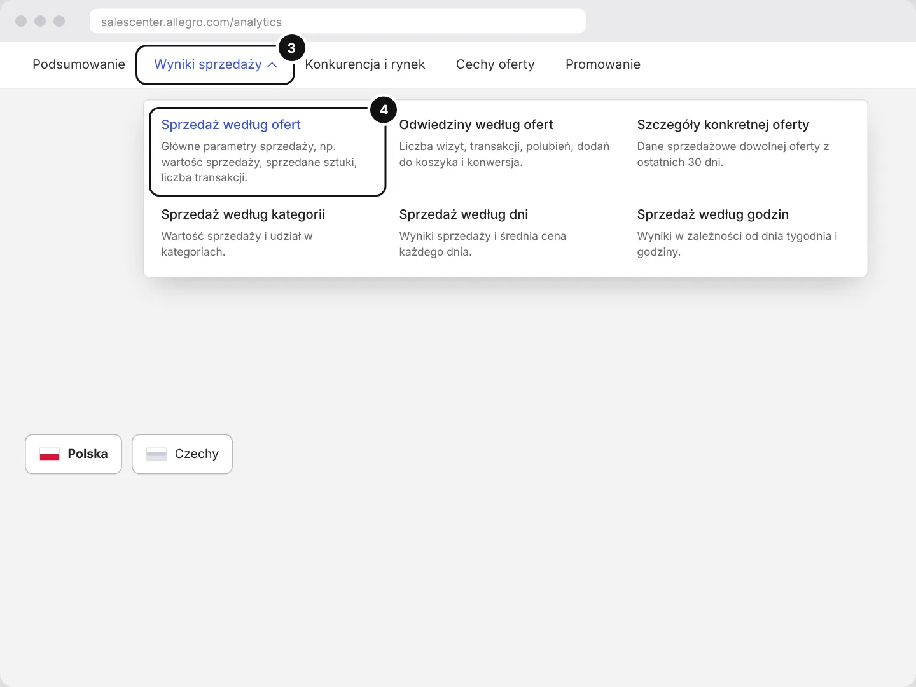This screenshot has height=687, width=916.
Task: Click text 'Wartość sprzedaży i udział w kategoriach'
Action: point(237,244)
